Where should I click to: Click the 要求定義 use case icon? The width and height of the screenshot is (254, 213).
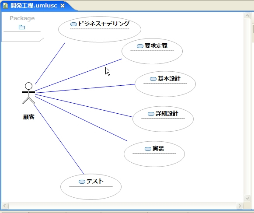(x=140, y=46)
